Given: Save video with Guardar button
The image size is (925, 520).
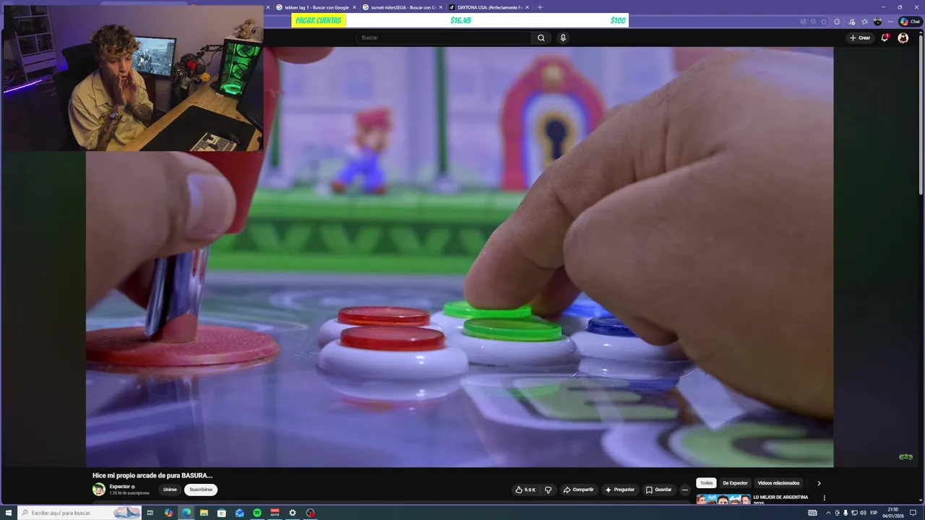Looking at the screenshot, I should click(x=658, y=490).
